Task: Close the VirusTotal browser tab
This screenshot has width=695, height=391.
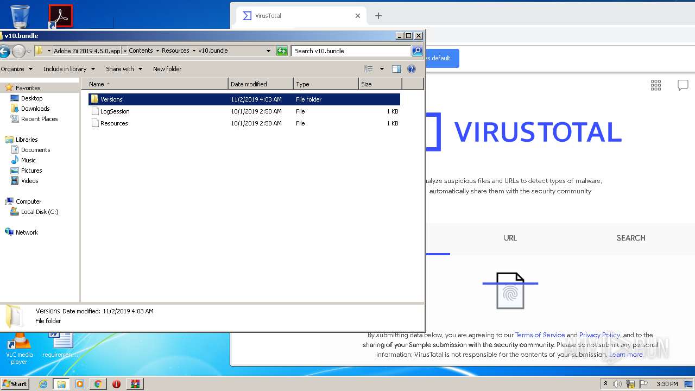Action: (358, 16)
